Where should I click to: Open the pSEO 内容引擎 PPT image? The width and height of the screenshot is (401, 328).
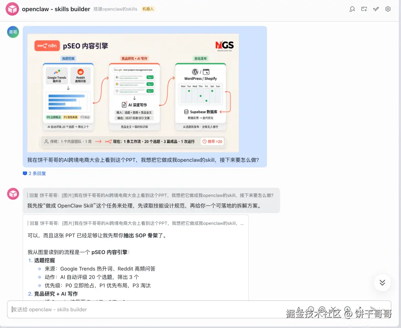(x=133, y=93)
